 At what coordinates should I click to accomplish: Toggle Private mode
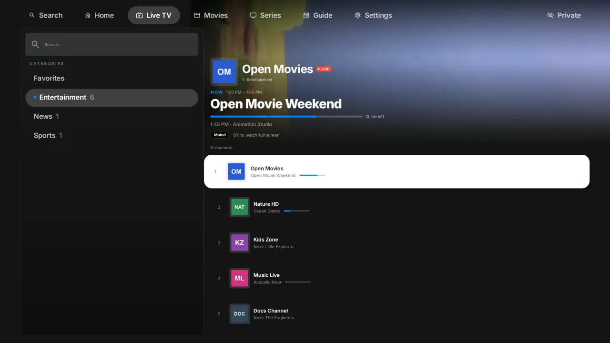click(x=564, y=15)
